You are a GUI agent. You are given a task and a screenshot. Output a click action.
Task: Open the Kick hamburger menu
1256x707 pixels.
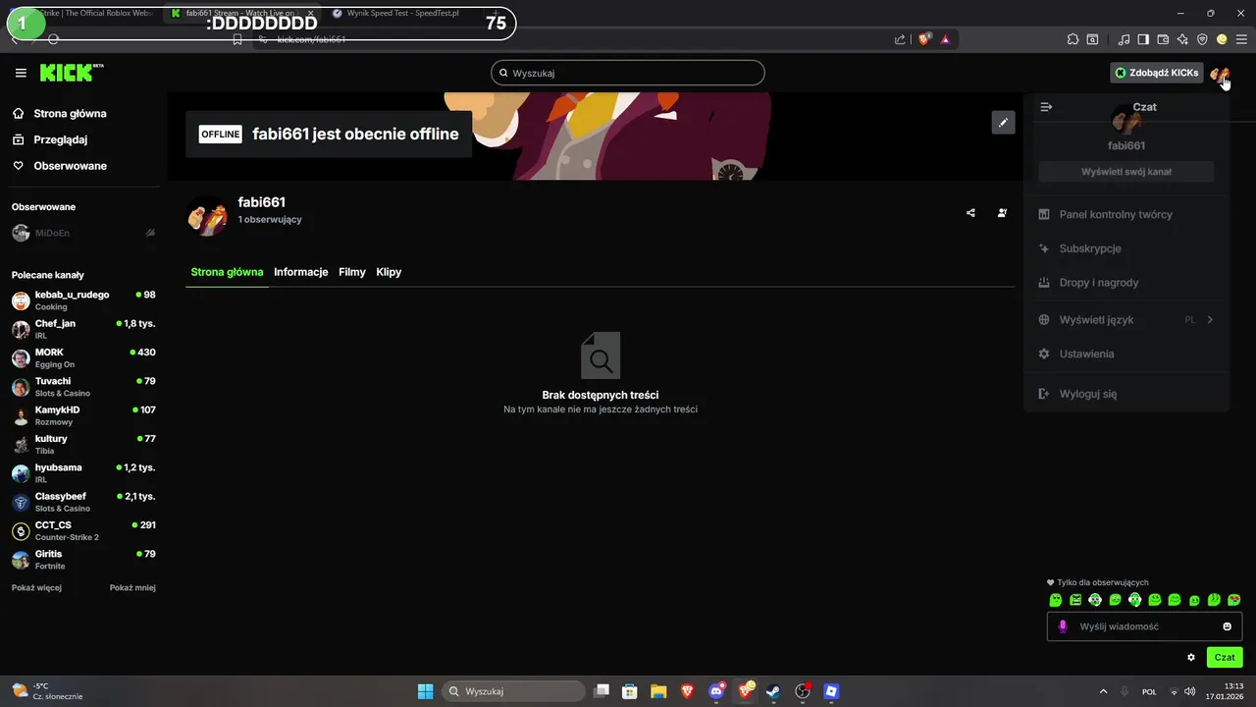click(21, 73)
